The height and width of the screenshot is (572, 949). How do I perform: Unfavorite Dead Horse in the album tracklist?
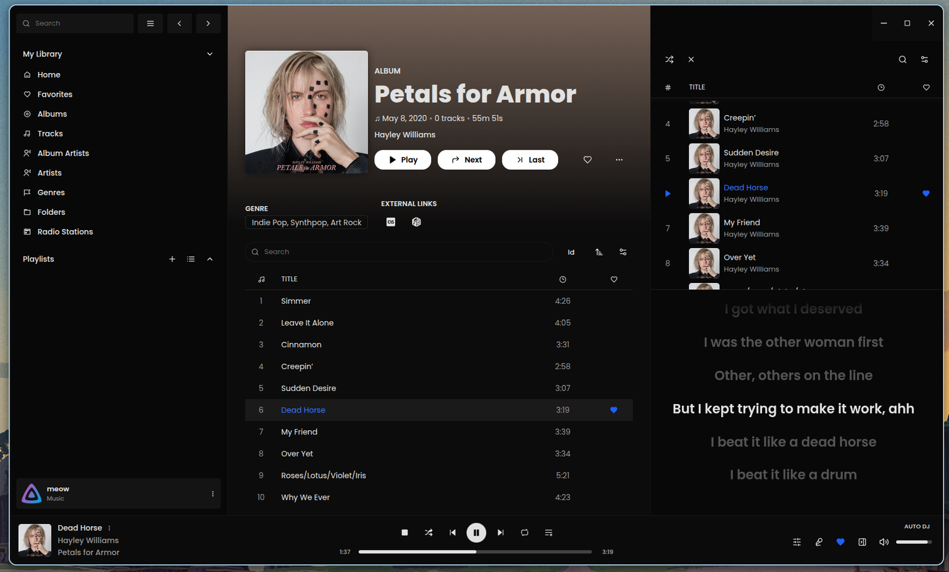613,410
